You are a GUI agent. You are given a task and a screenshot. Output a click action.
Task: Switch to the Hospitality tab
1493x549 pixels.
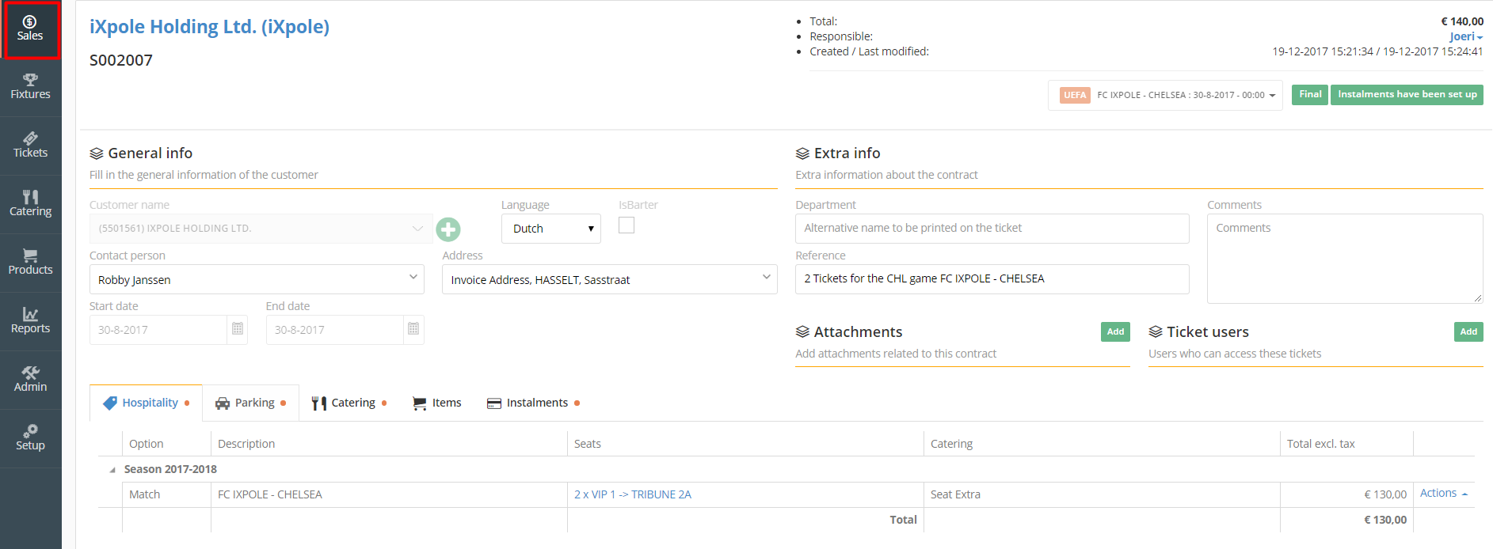147,403
